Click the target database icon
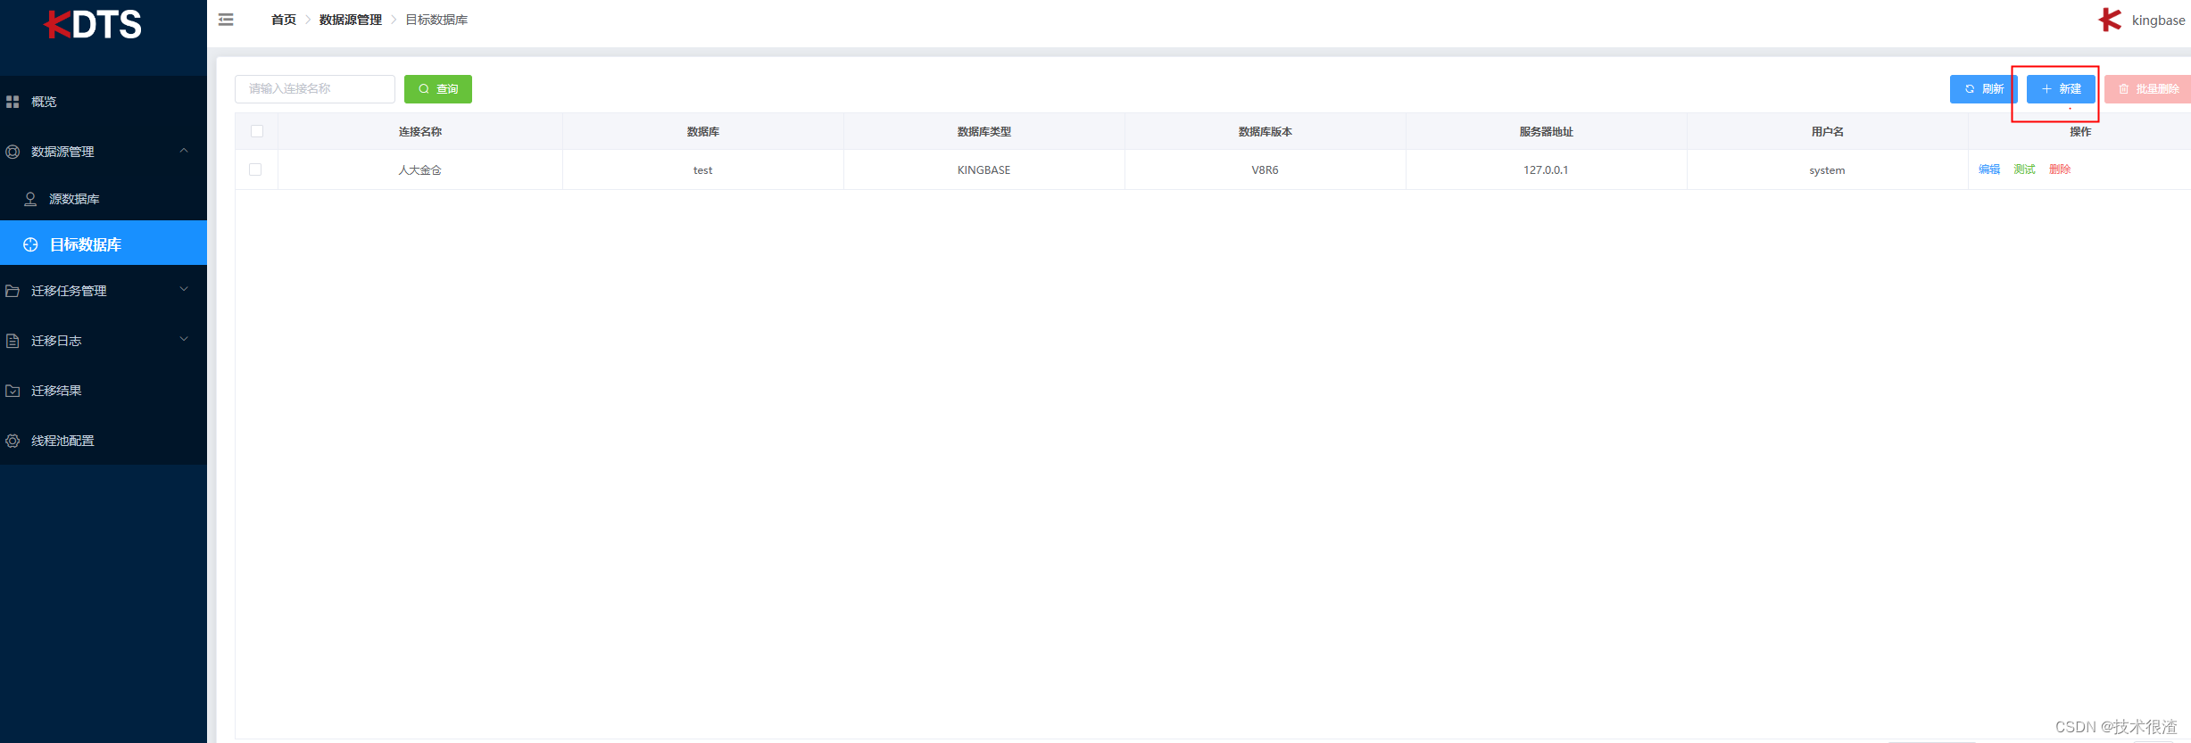This screenshot has height=743, width=2191. pos(30,244)
